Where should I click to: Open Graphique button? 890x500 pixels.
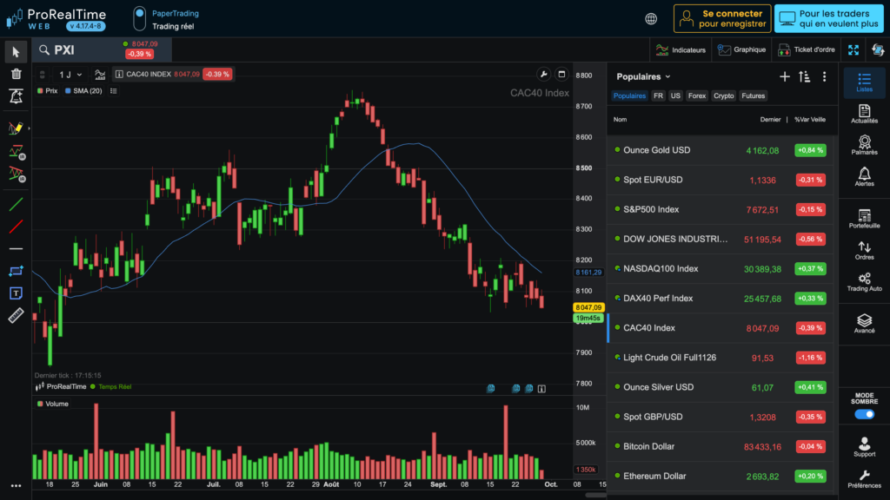[742, 49]
